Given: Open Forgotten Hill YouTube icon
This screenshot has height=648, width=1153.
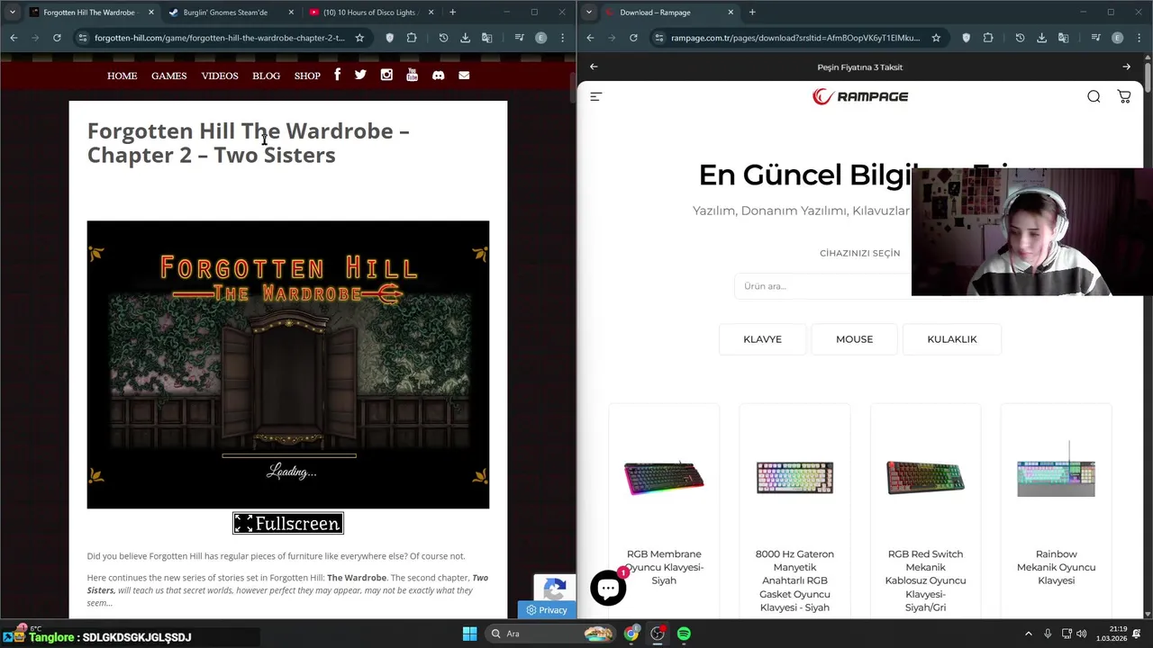Looking at the screenshot, I should click(x=412, y=75).
